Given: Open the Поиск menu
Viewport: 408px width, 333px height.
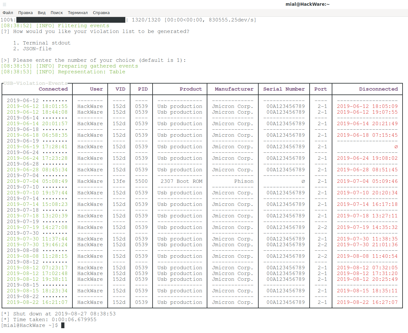Looking at the screenshot, I should [57, 13].
